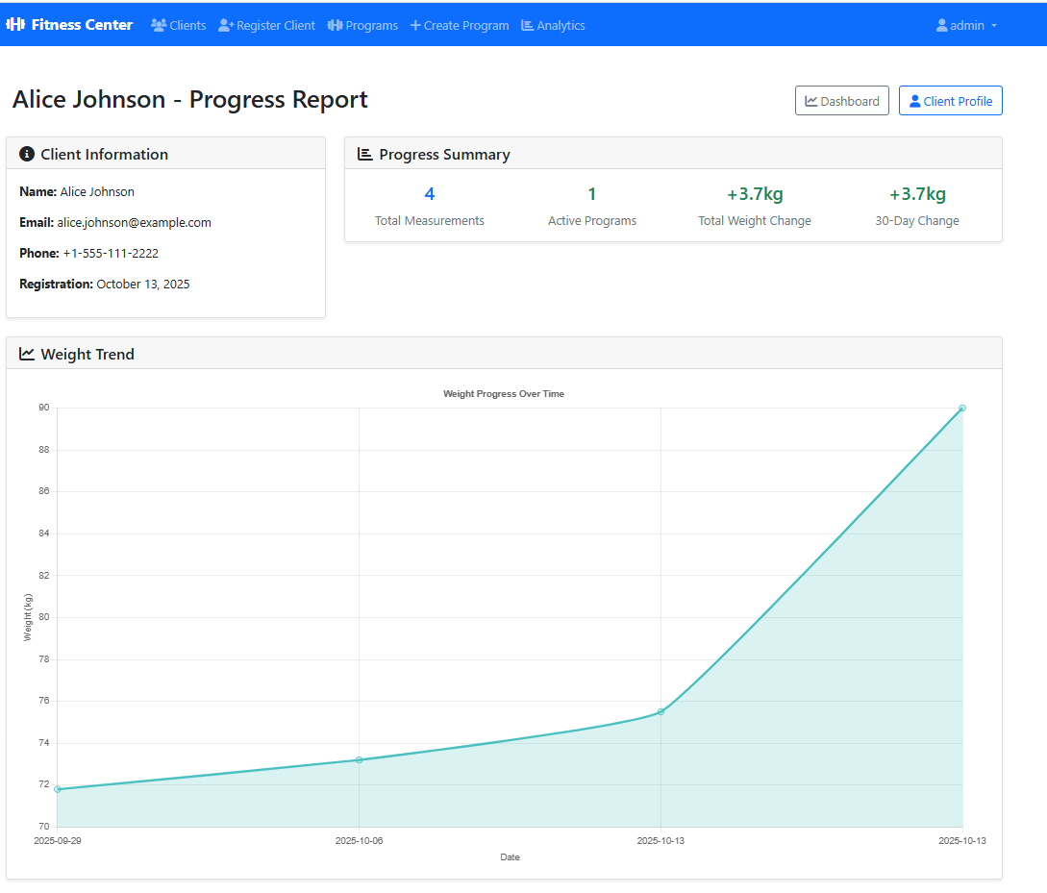Expand the admin dropdown caret
Screen dimensions: 1047x893
pos(994,26)
